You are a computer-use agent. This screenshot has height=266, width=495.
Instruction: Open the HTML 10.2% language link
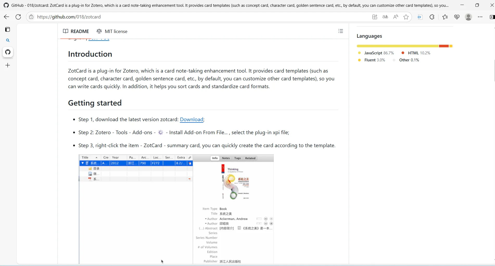pyautogui.click(x=416, y=53)
